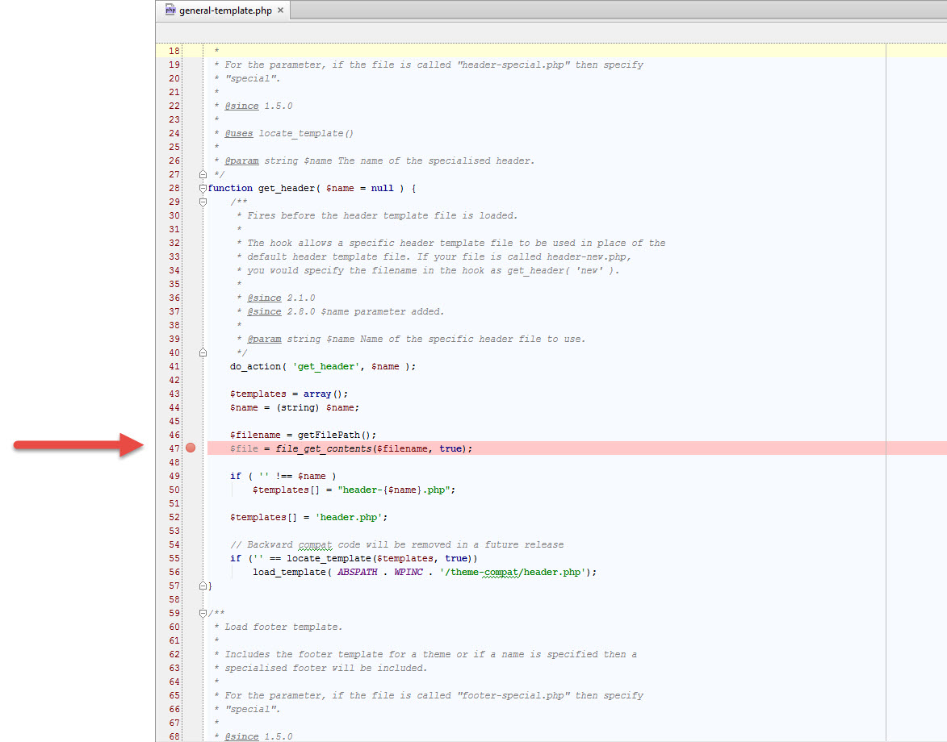
Task: Click the fold end marker on line 40
Action: point(203,352)
